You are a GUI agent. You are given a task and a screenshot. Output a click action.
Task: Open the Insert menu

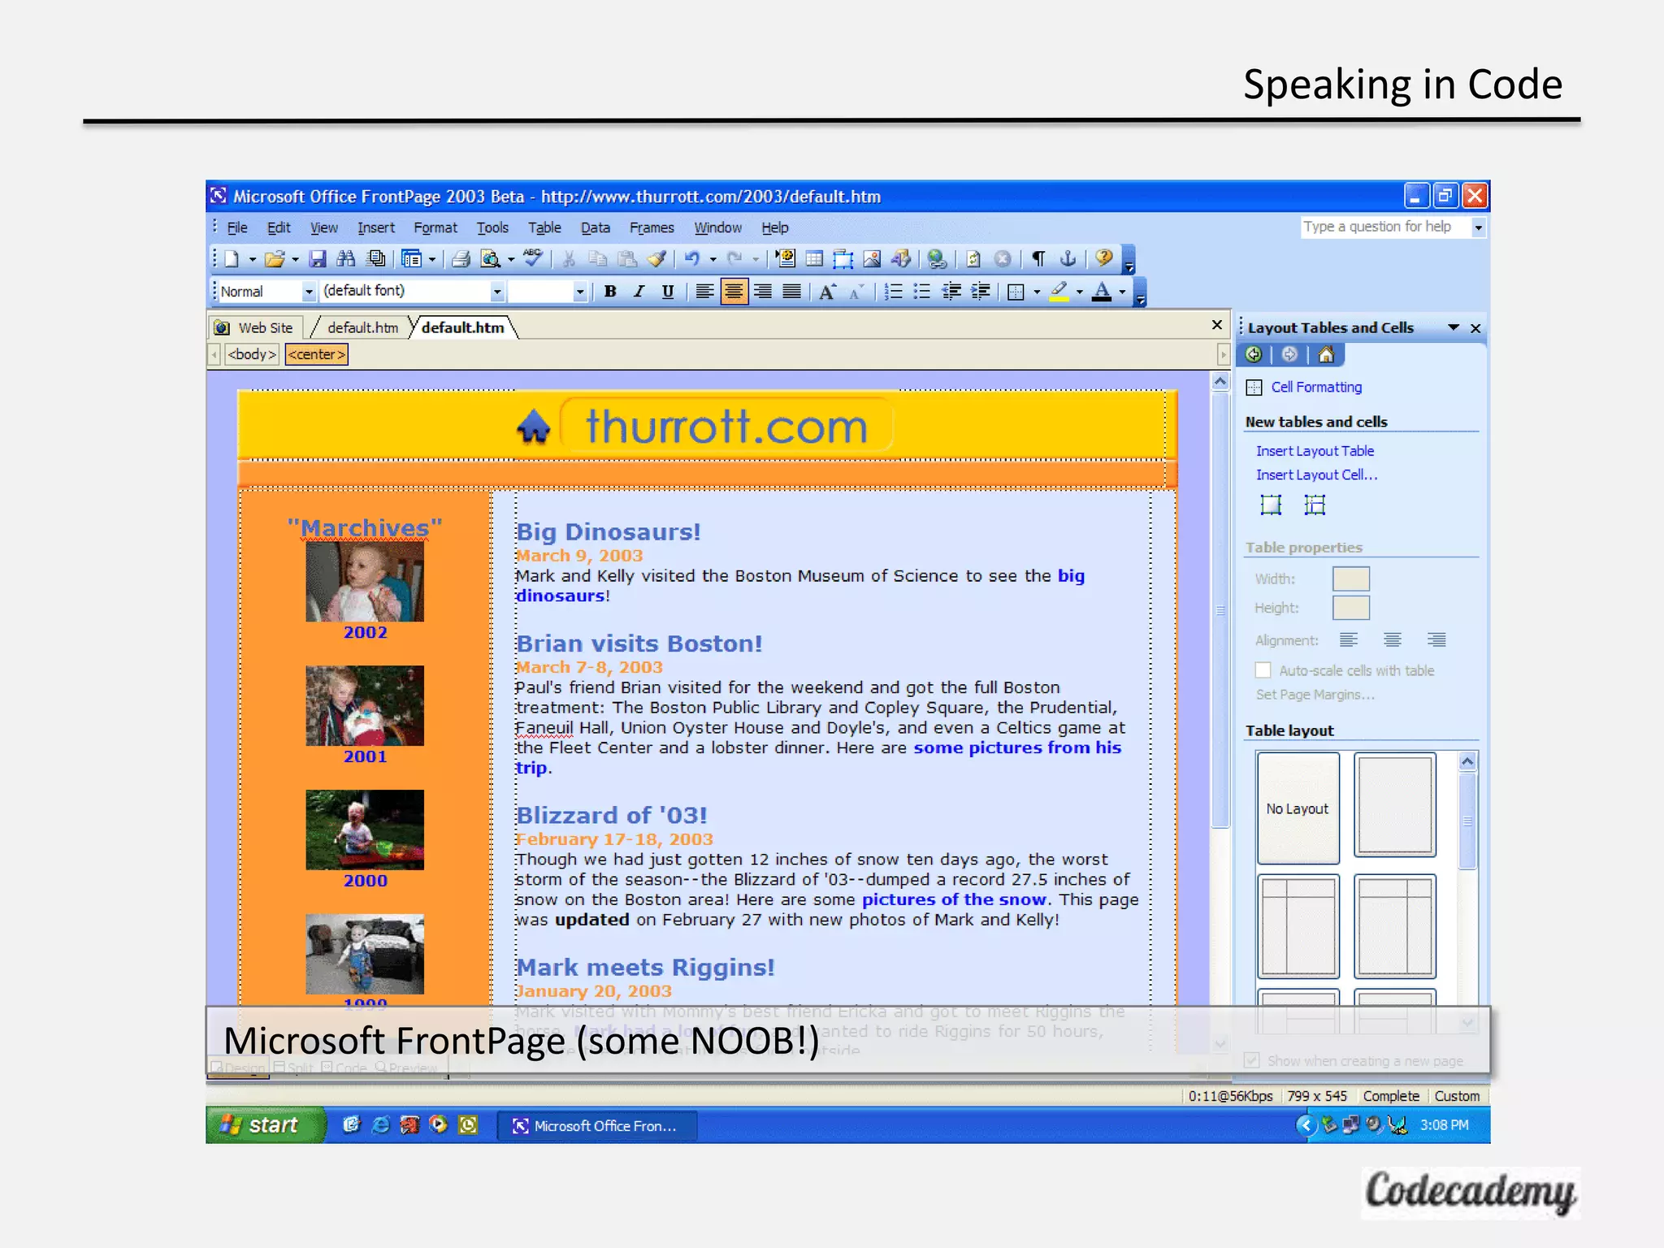(x=376, y=227)
